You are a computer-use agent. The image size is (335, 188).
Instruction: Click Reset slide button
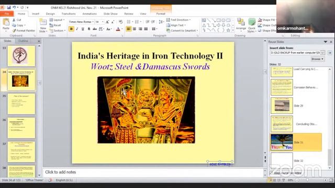click(55, 25)
